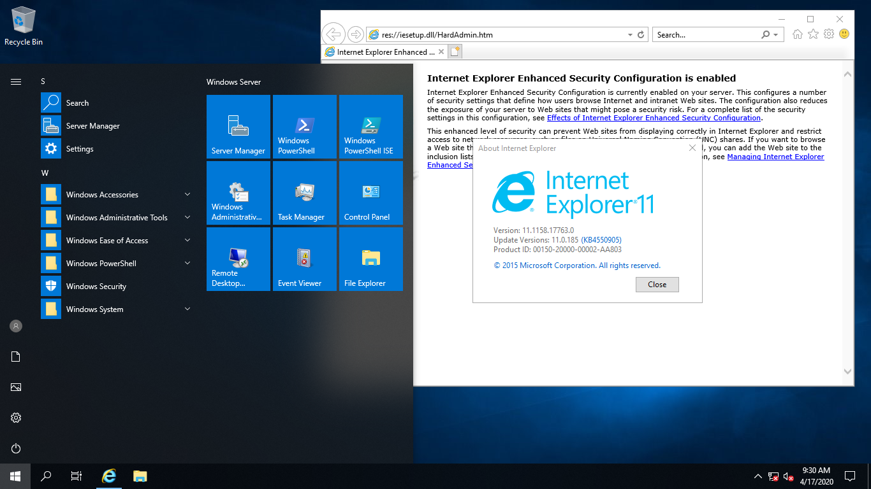The width and height of the screenshot is (871, 489).
Task: Click the Search app in Start list
Action: [118, 103]
